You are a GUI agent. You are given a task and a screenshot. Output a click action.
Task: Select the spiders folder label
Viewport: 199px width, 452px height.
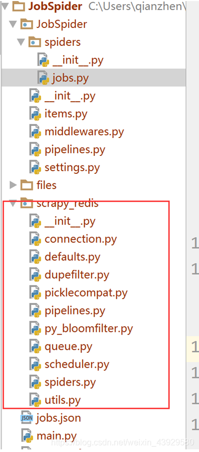coord(63,42)
